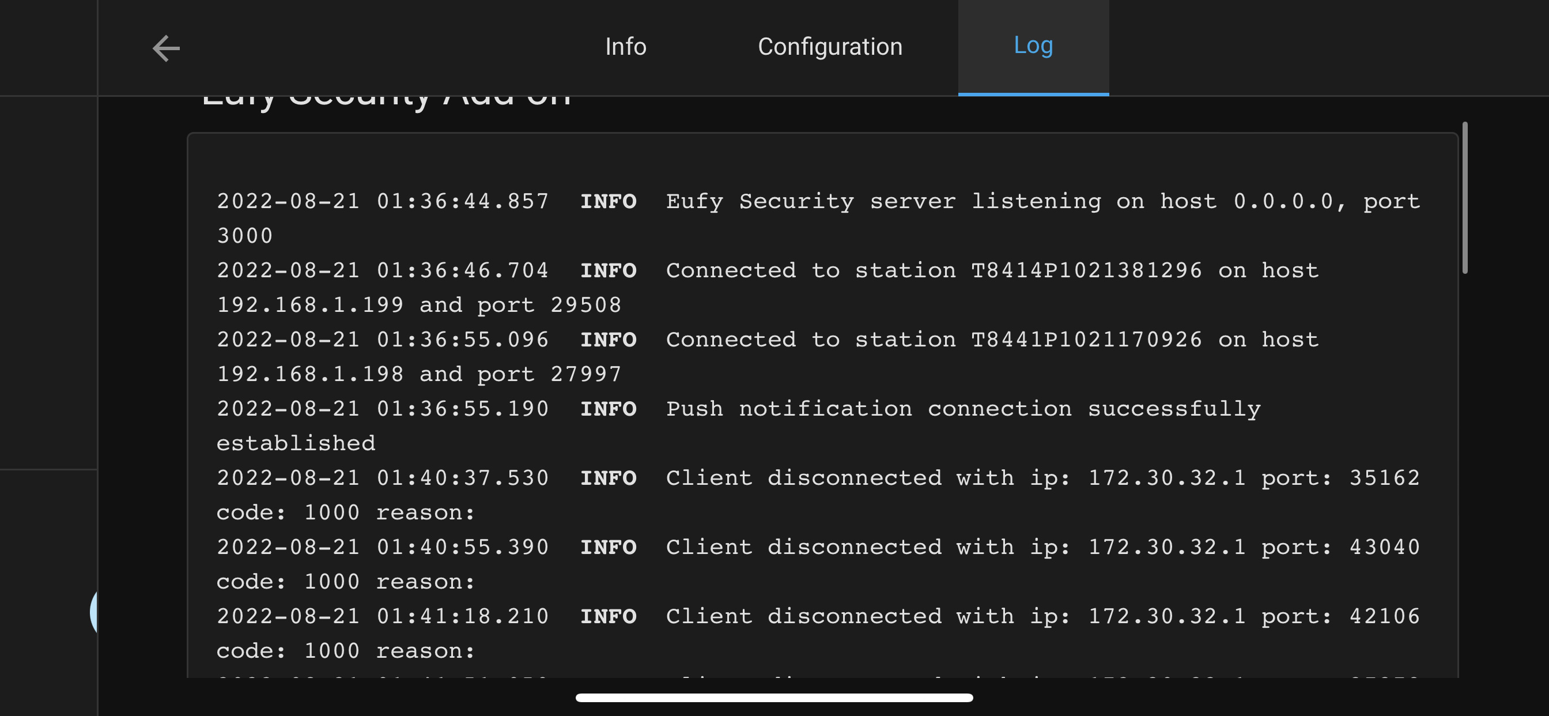Tap the light-blue circle on left edge
Image resolution: width=1549 pixels, height=716 pixels.
tap(94, 611)
